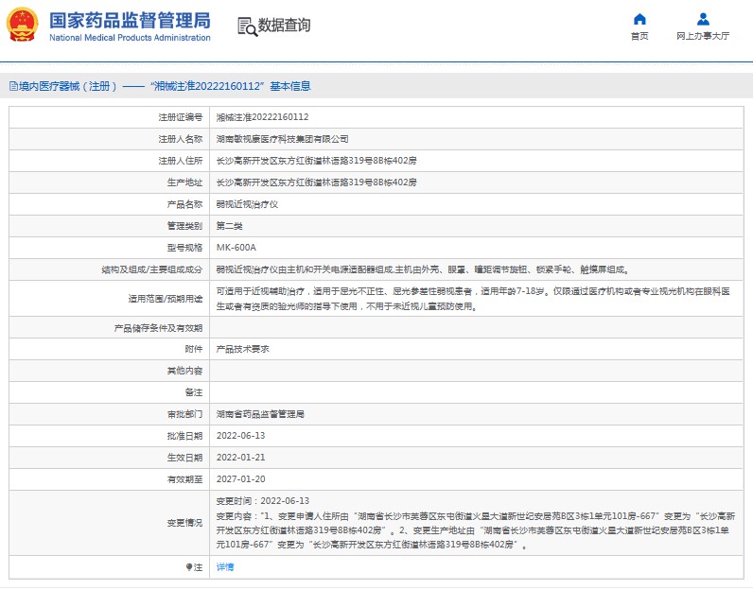Open the 详情 link
This screenshot has width=753, height=590.
coord(225,567)
